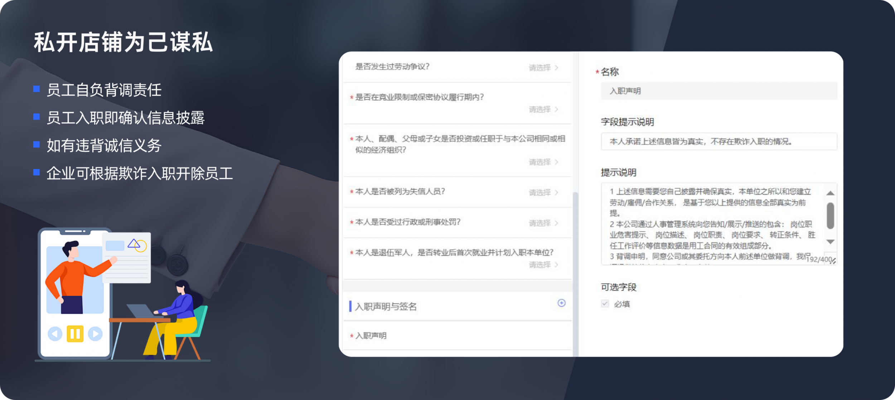Click the pause button in phone illustration
This screenshot has height=400, width=895.
[75, 334]
